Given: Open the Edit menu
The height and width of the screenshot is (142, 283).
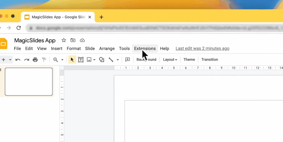Looking at the screenshot, I should click(29, 48).
